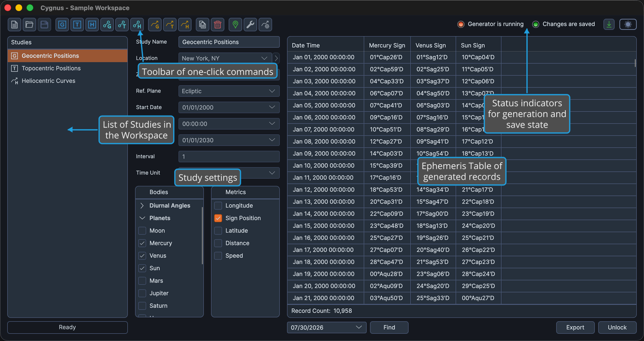Open the Time Unit dropdown arrow

pos(272,173)
